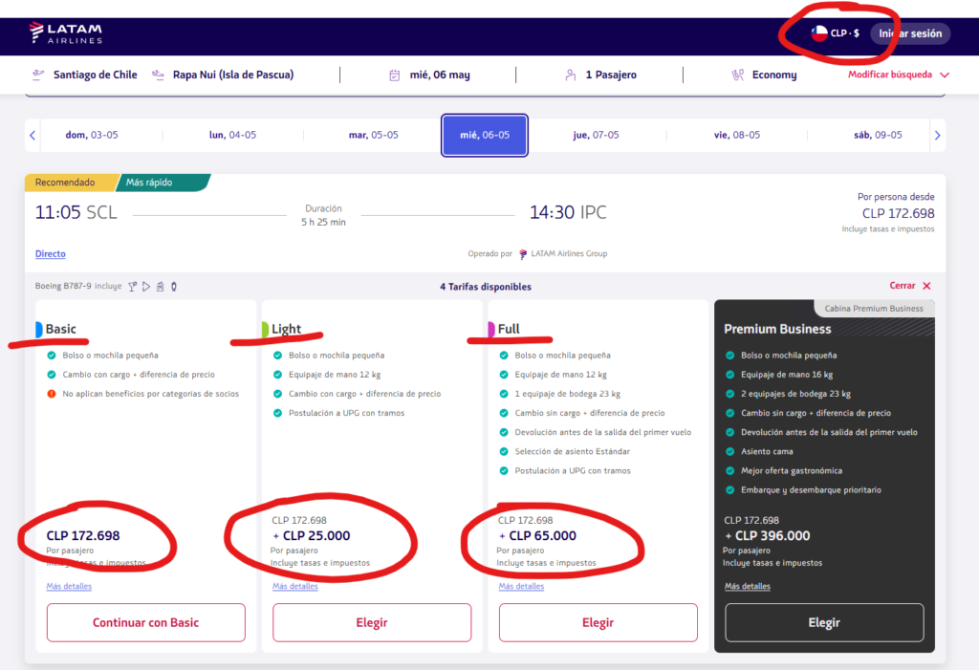
Task: Show later dates with the right arrow
Action: [937, 136]
